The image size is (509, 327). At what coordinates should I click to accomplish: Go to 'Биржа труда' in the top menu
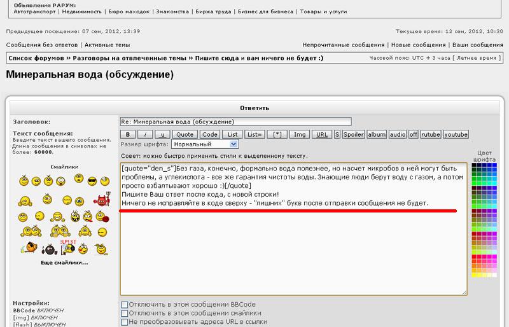coord(213,11)
